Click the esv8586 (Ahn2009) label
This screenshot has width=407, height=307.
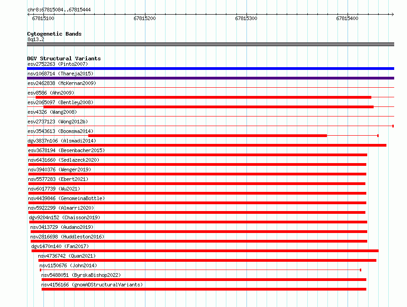[51, 93]
